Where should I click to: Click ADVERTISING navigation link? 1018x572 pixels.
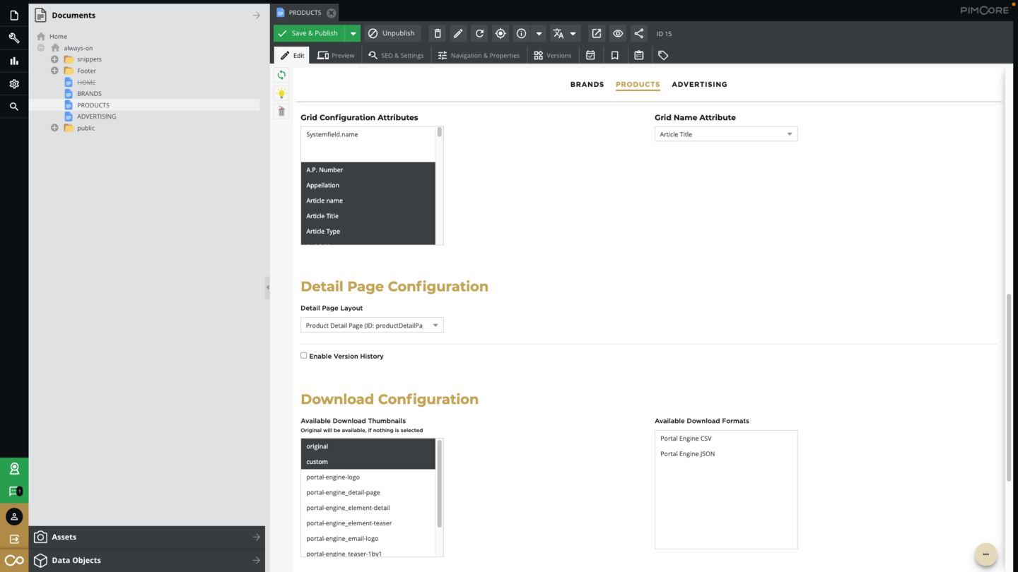pos(699,84)
